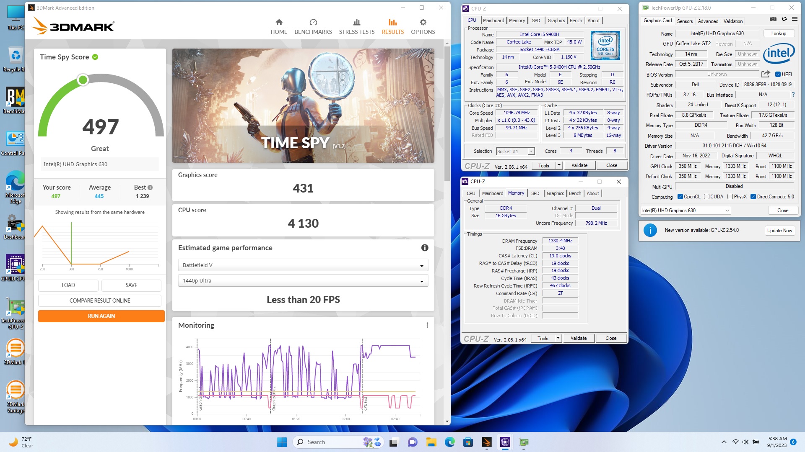The height and width of the screenshot is (452, 805).
Task: Open the 3DMark BENCHMARKS section
Action: [313, 27]
